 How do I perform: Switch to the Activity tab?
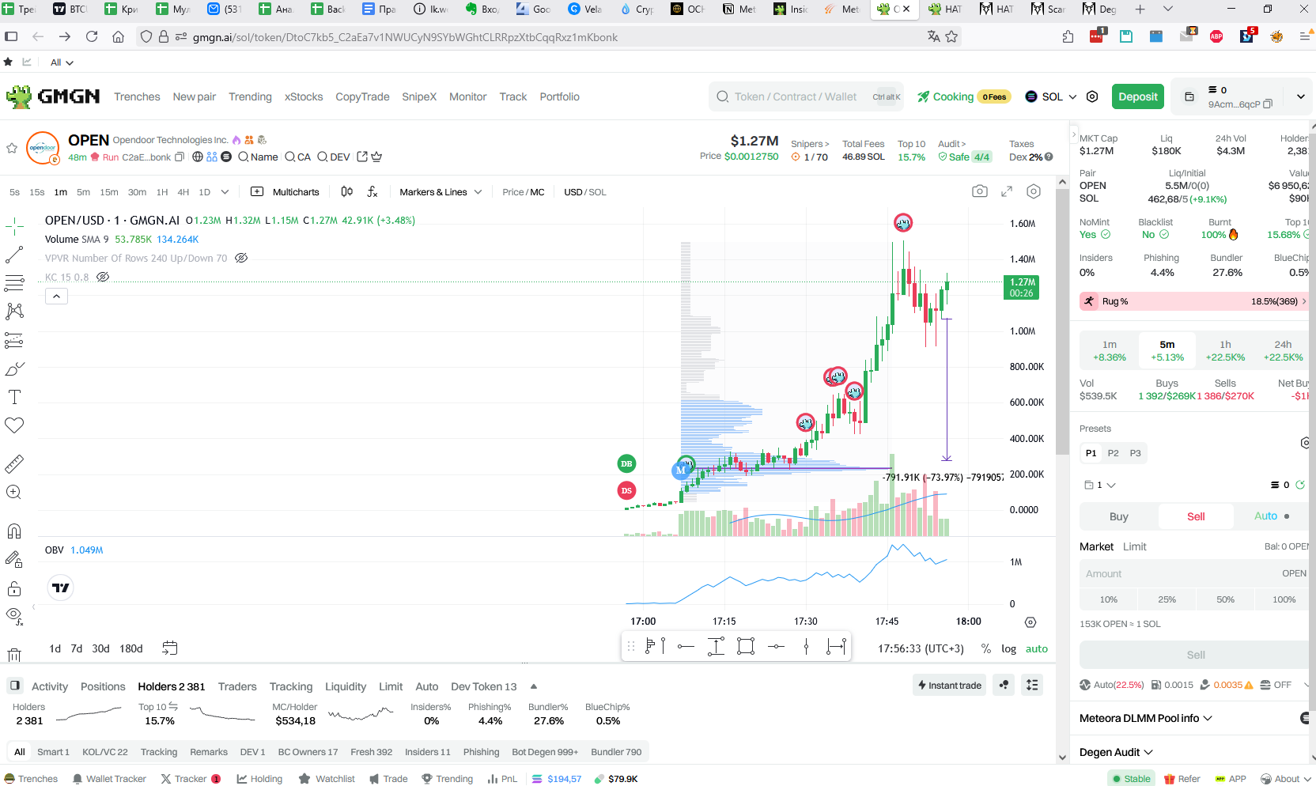(x=50, y=686)
